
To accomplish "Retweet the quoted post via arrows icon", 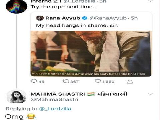I will click(66, 81).
